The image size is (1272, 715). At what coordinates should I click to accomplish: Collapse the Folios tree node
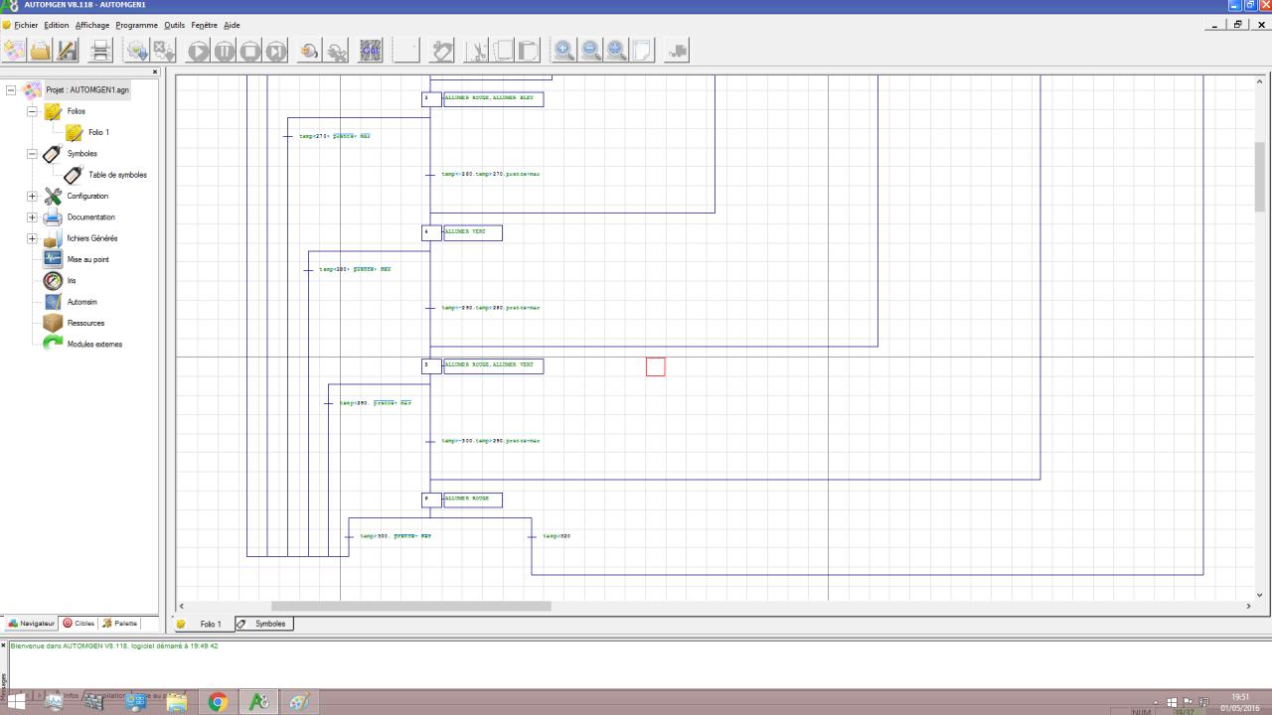pos(32,111)
